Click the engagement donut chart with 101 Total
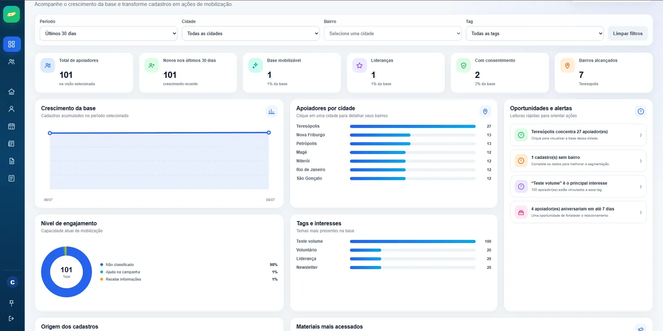663x331 pixels. tap(66, 272)
